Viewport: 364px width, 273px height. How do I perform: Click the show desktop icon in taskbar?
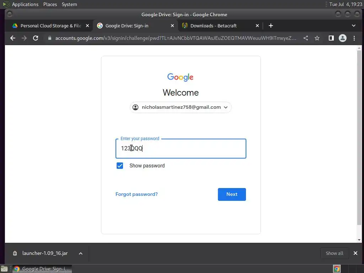[x=4, y=269]
